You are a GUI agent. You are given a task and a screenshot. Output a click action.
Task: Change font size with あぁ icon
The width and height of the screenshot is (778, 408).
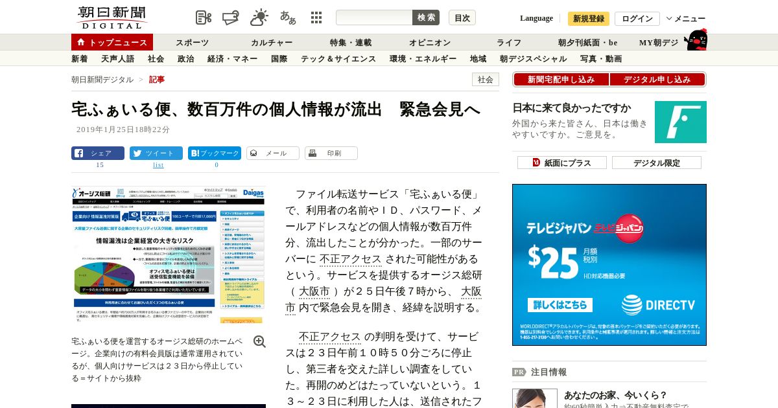tap(288, 17)
